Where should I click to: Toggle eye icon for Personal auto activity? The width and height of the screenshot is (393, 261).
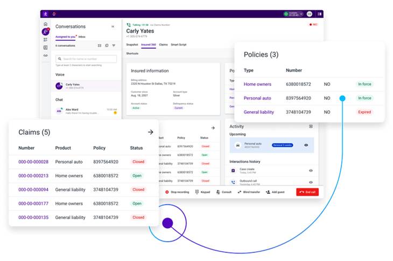click(306, 145)
